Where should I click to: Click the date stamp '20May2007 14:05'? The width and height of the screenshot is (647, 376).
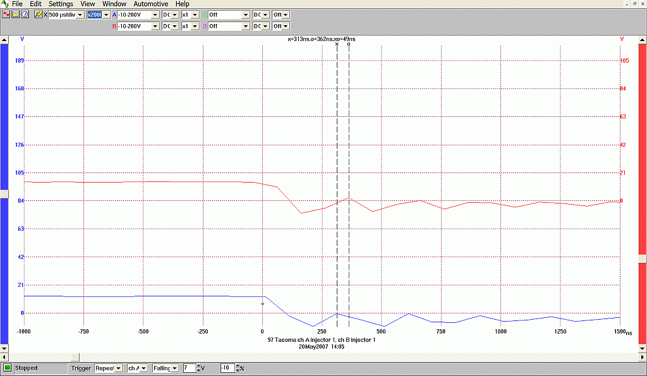(322, 347)
